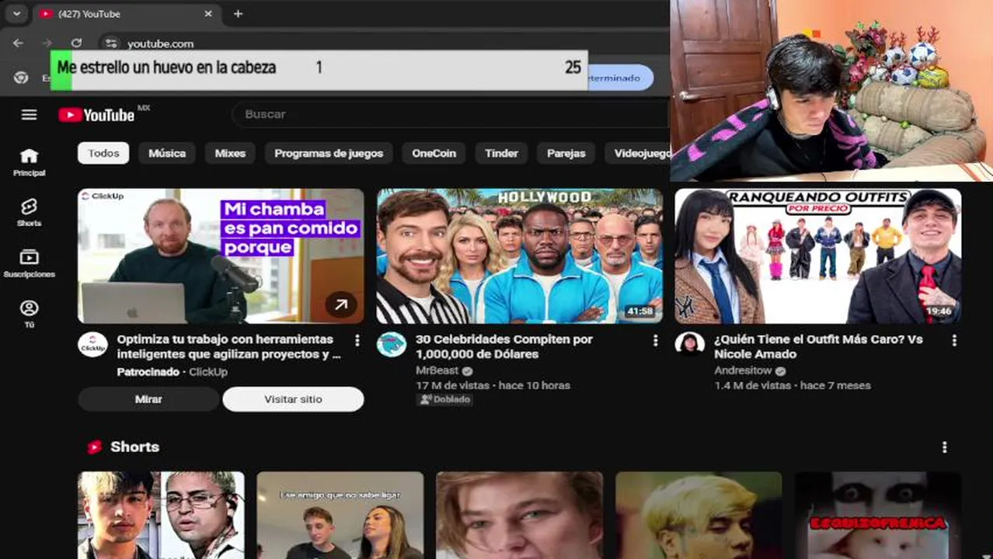Select the Todos filter chip

[103, 153]
